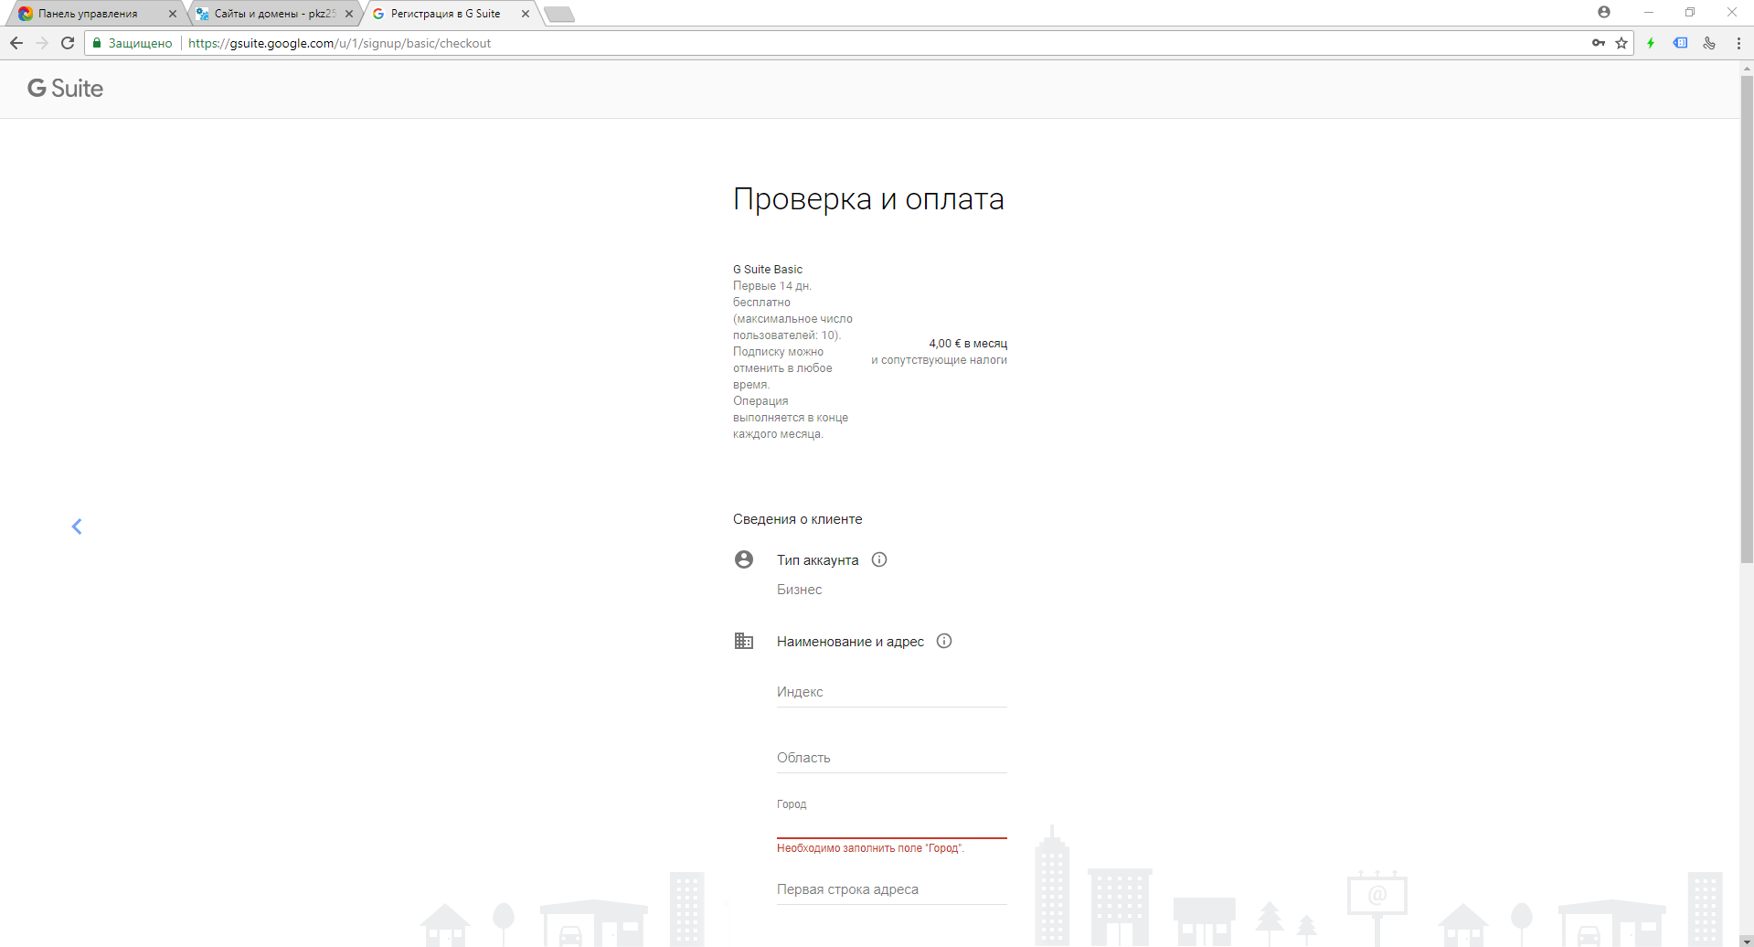The width and height of the screenshot is (1754, 947).
Task: Click the browser back arrow
Action: [x=16, y=43]
